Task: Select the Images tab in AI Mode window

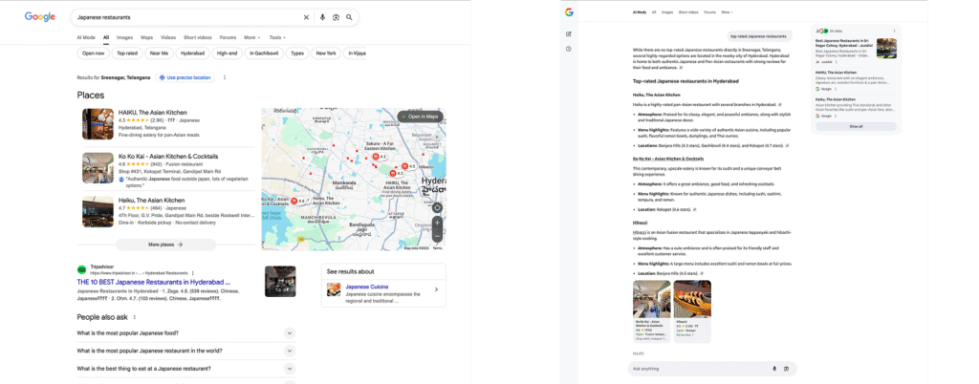Action: [x=667, y=11]
